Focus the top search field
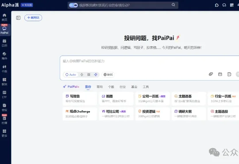 [x=123, y=5]
